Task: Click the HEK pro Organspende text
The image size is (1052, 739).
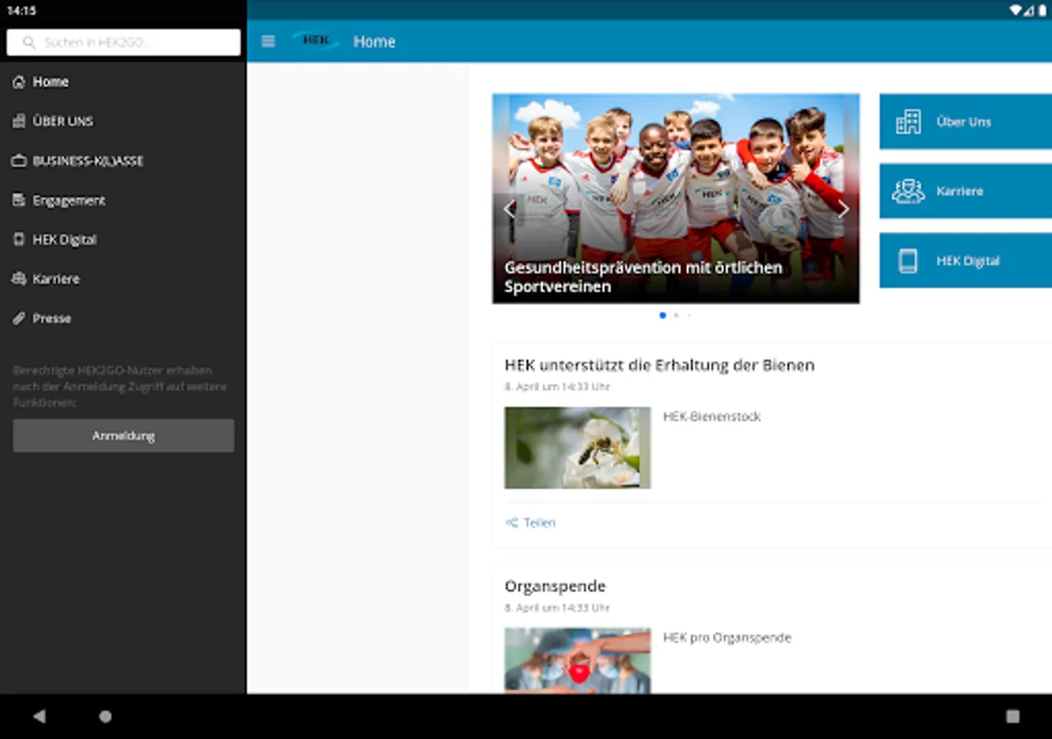Action: click(727, 638)
